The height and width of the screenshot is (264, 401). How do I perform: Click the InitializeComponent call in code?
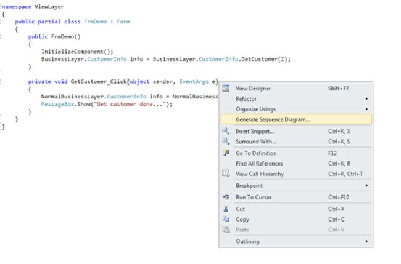point(68,52)
